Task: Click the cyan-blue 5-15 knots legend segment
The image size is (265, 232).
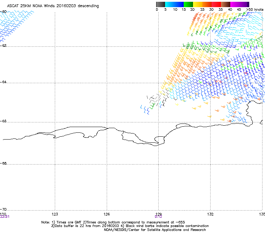Action: click(x=174, y=4)
